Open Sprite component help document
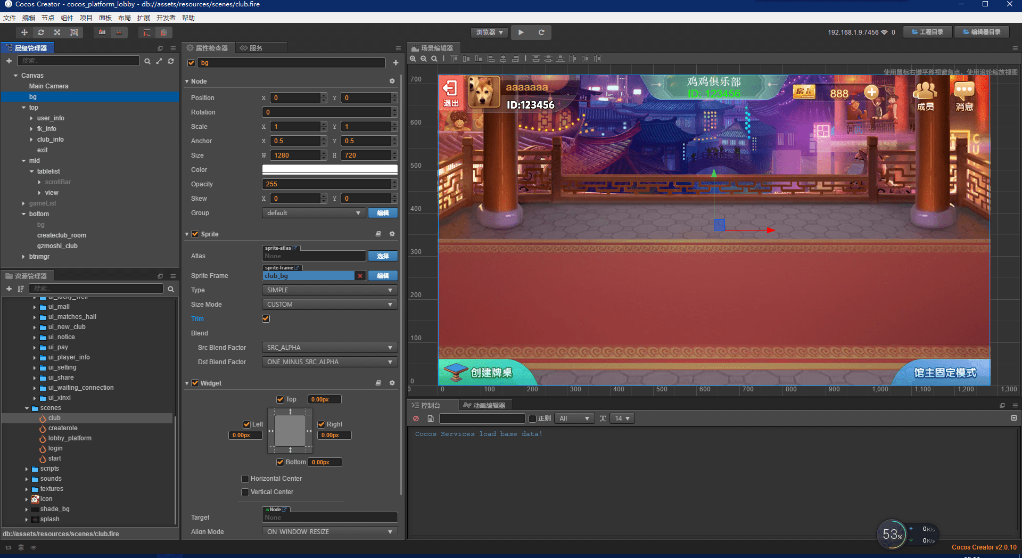 coord(378,234)
